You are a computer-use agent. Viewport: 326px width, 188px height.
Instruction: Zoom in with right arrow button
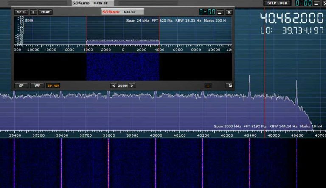(x=132, y=86)
